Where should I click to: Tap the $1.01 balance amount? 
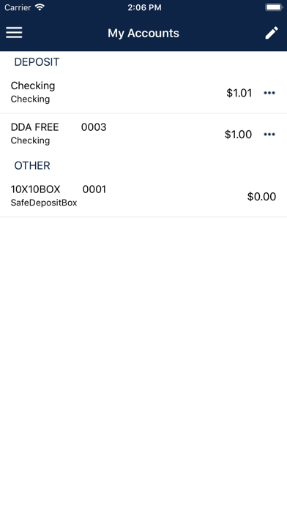tap(239, 93)
